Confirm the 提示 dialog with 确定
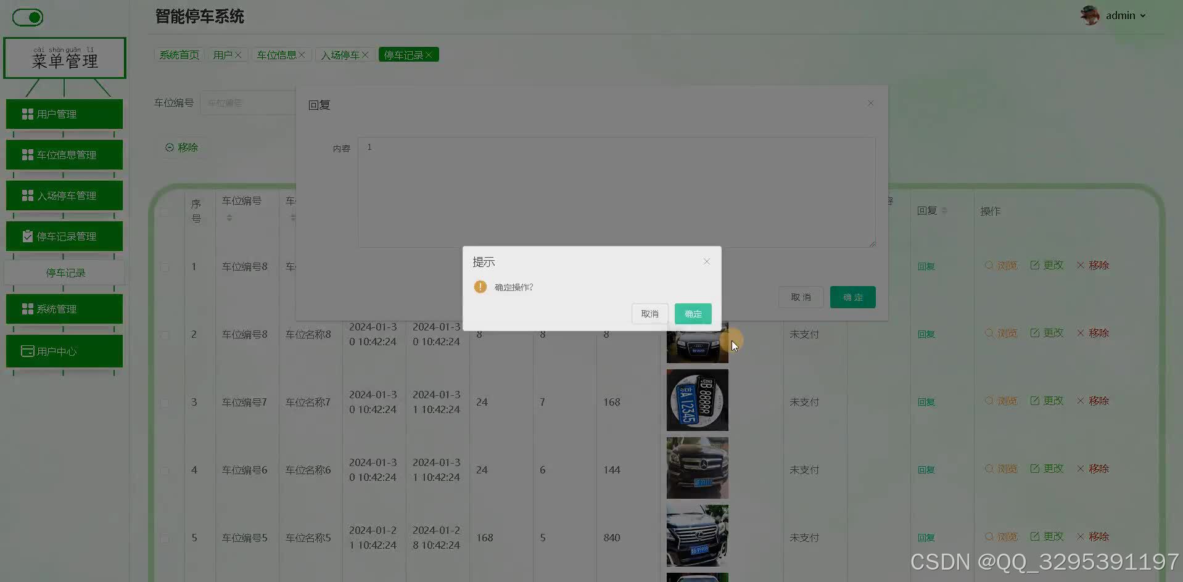Image resolution: width=1183 pixels, height=582 pixels. click(693, 314)
